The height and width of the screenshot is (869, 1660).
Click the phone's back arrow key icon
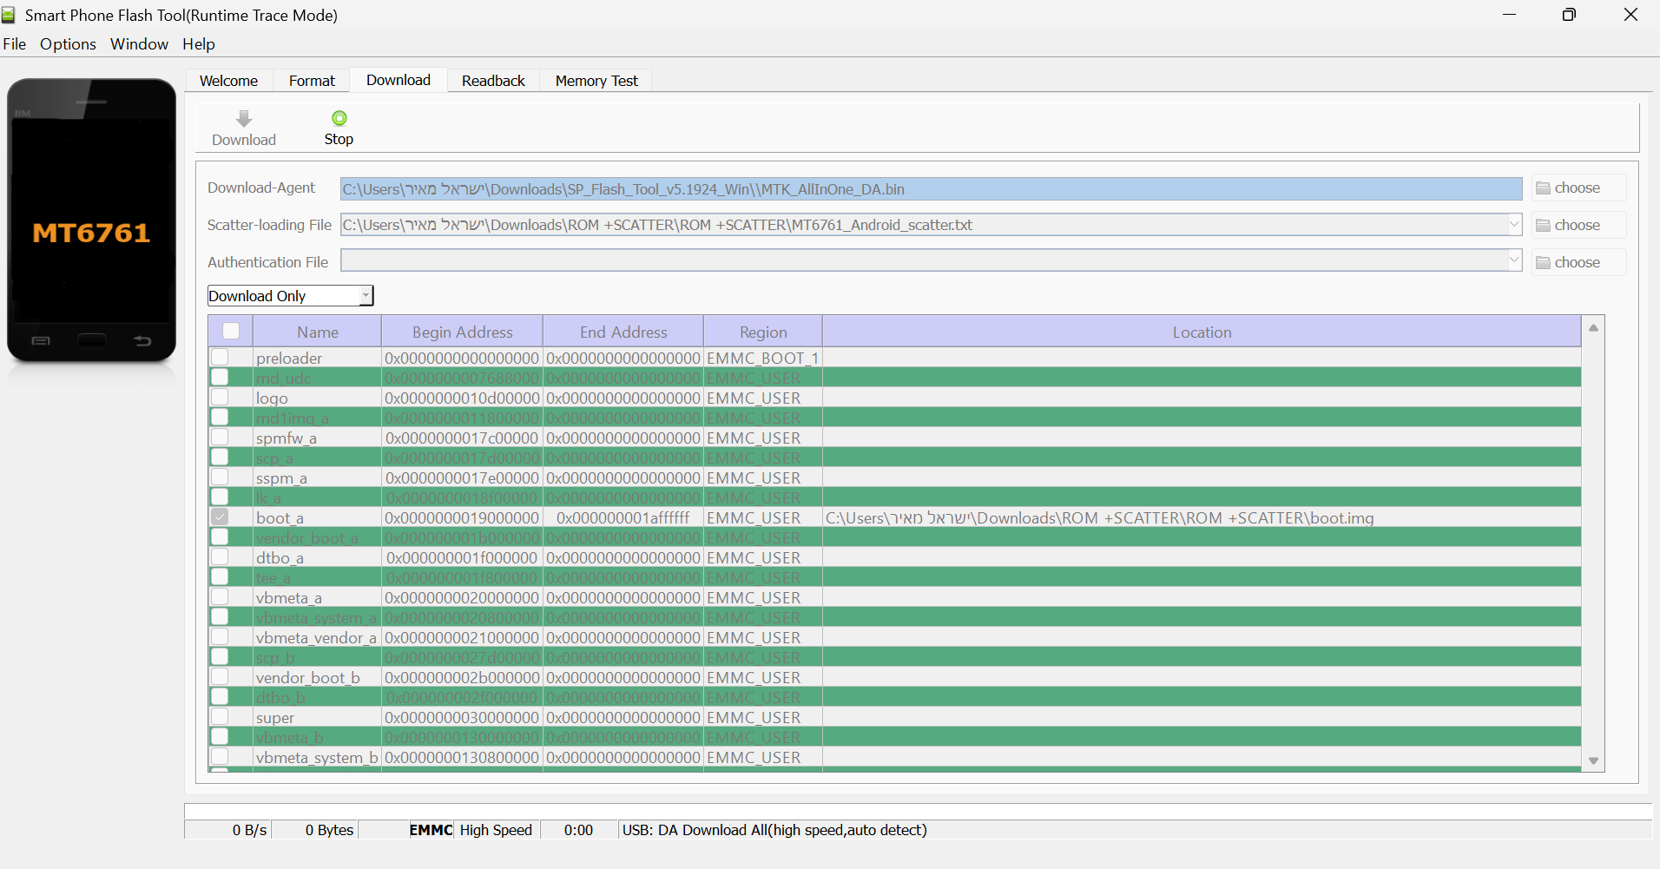click(x=143, y=341)
